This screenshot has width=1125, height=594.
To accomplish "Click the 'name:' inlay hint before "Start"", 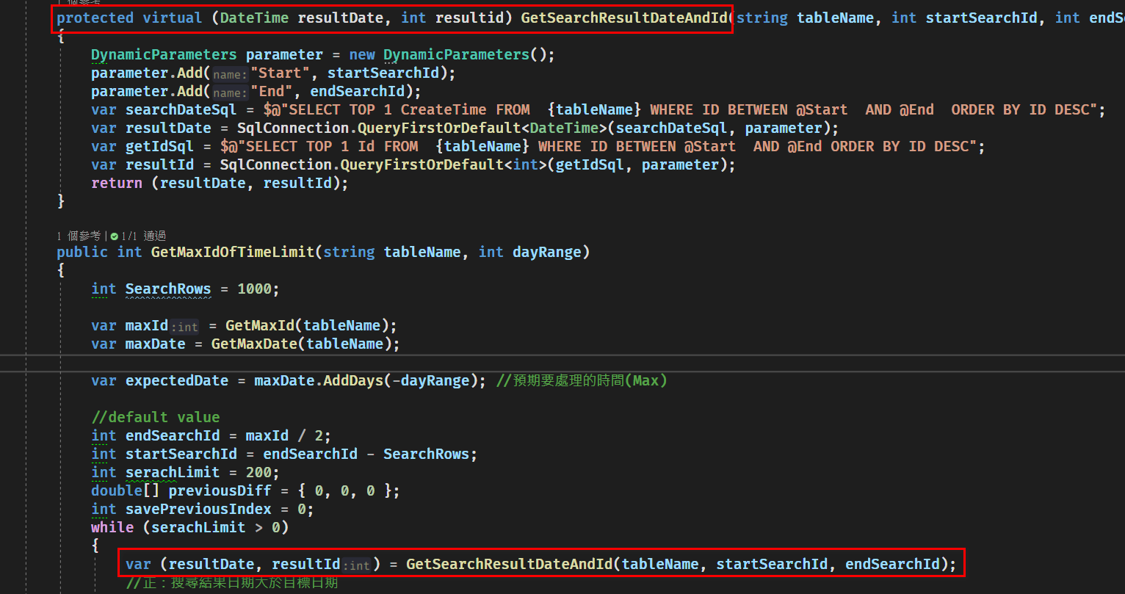I will tap(230, 74).
